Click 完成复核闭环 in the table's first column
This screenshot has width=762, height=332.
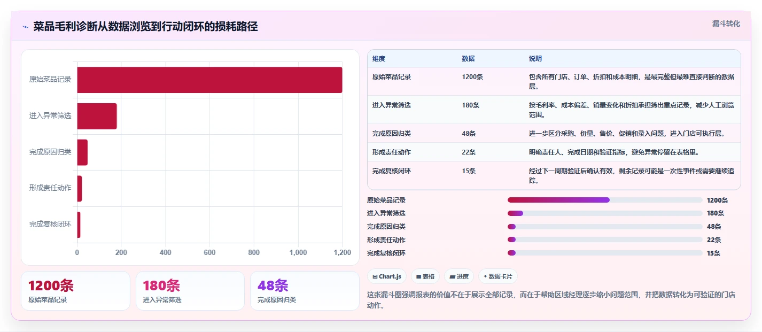(x=392, y=171)
